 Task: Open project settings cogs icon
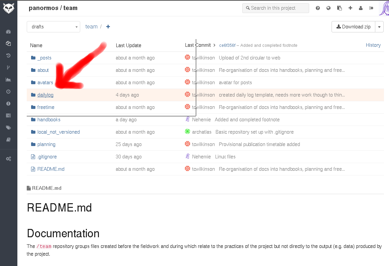click(x=8, y=159)
